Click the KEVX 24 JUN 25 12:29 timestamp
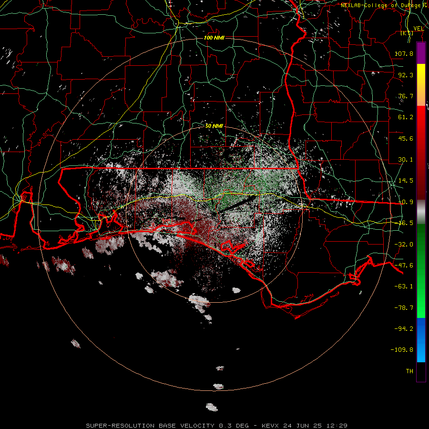The image size is (429, 429). pos(305,426)
